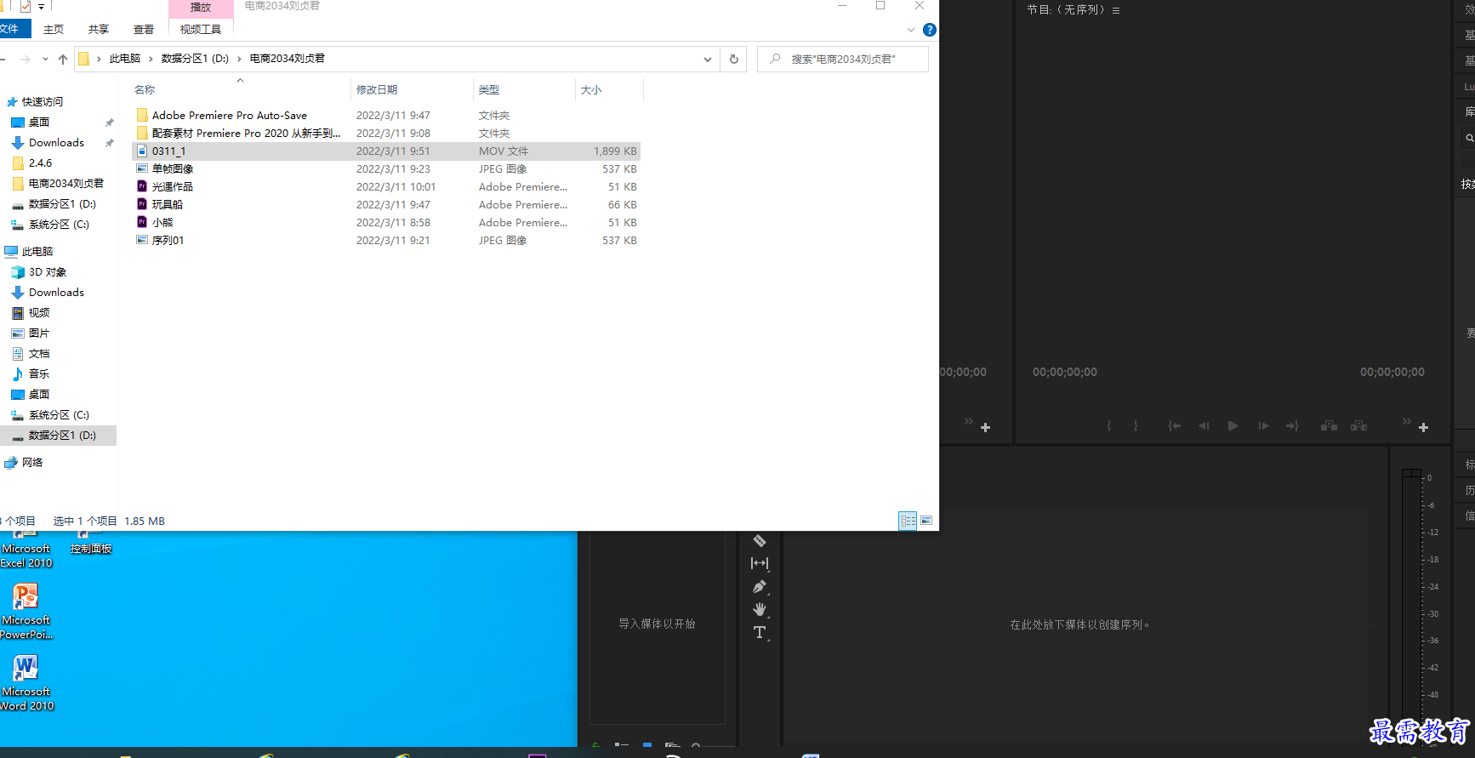Open Program monitor button editor plus icon
This screenshot has height=758, width=1475.
pos(1423,428)
